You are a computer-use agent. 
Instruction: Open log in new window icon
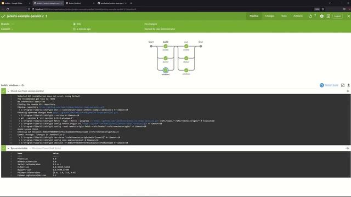point(343,85)
